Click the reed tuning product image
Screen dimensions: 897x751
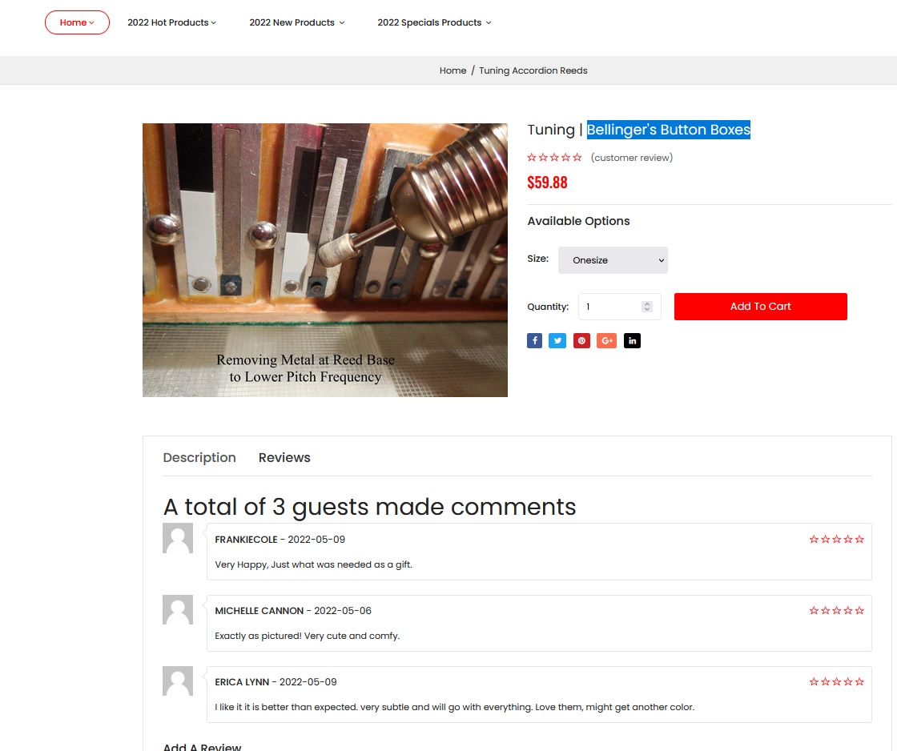tap(325, 260)
